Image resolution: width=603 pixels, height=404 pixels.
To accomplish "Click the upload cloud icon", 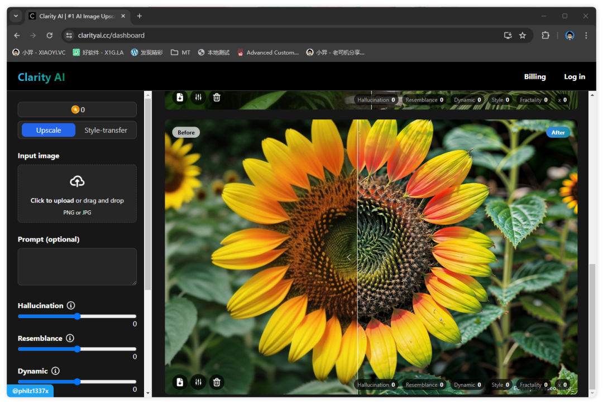I will point(77,181).
